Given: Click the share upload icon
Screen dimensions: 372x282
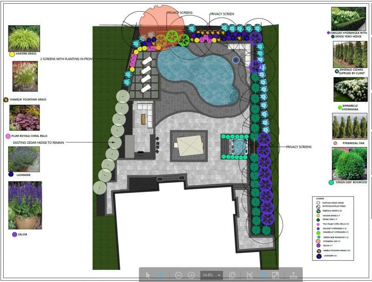Looking at the screenshot, I should click(294, 275).
